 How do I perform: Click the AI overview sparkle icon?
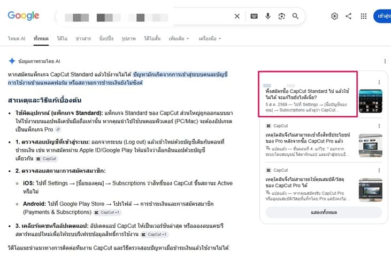click(x=12, y=61)
